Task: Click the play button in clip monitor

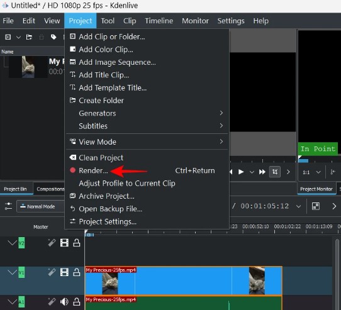Action: click(x=241, y=172)
